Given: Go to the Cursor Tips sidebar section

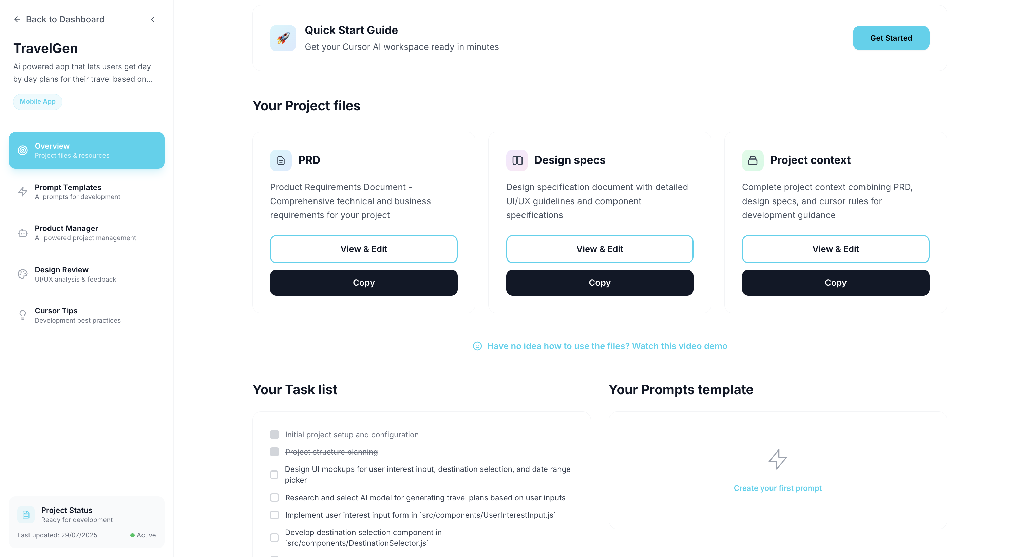Looking at the screenshot, I should [87, 315].
